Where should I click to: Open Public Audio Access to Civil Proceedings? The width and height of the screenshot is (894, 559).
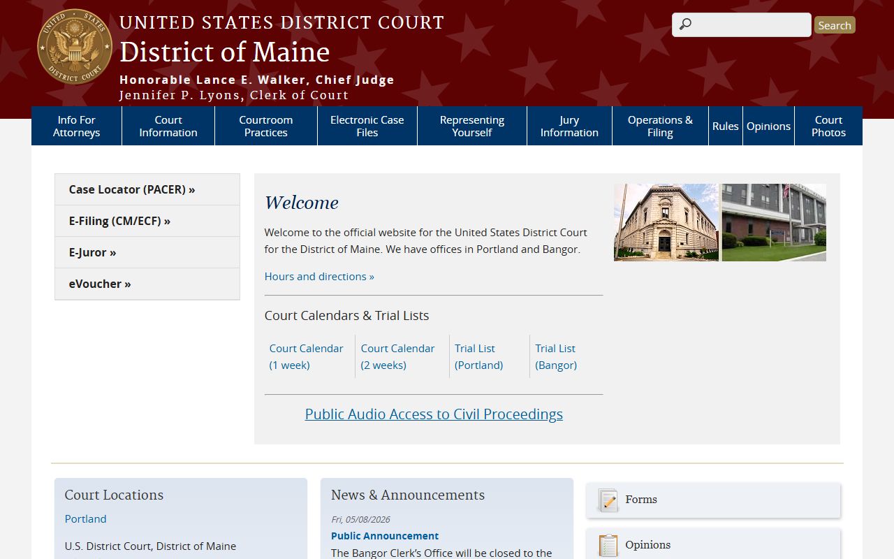434,414
